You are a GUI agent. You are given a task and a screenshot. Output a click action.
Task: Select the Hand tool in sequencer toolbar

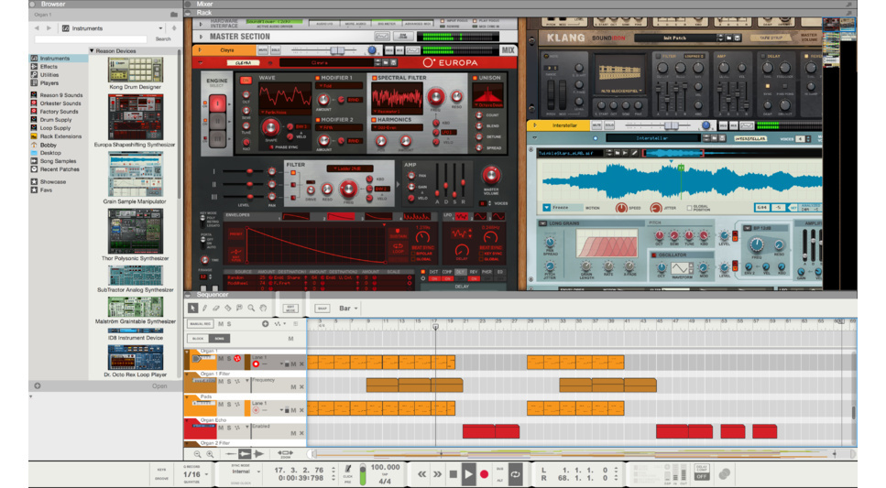tap(263, 309)
